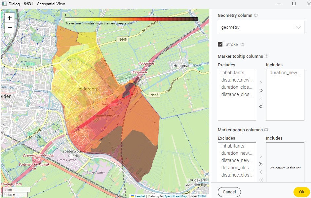Uncheck the Stroke checkbox
Screen dimensions: 311x198
coord(220,45)
